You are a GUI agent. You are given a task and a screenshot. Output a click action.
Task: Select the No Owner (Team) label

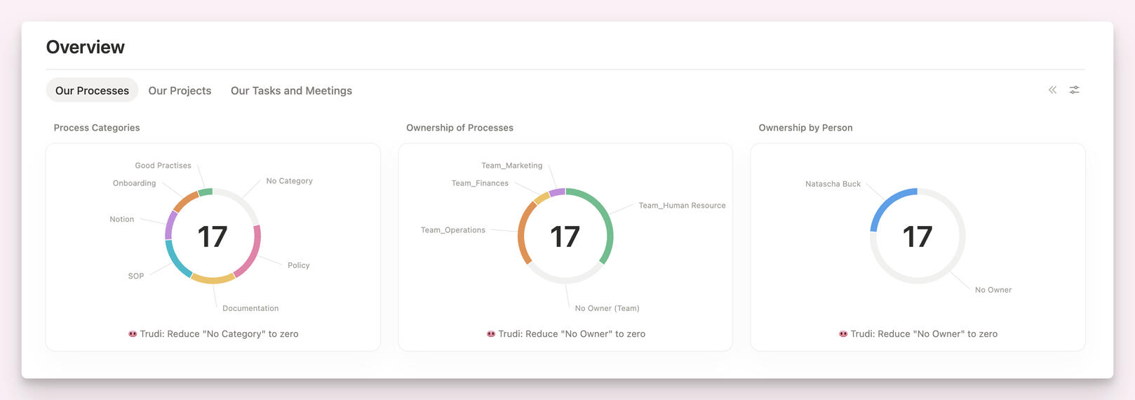pos(607,309)
